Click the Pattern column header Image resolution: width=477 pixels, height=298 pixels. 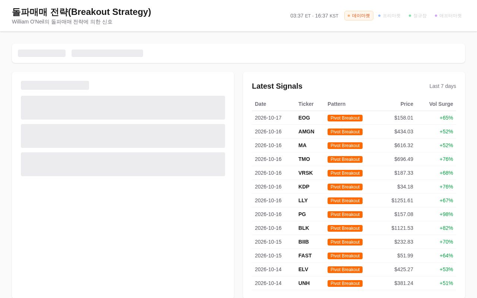pyautogui.click(x=337, y=104)
